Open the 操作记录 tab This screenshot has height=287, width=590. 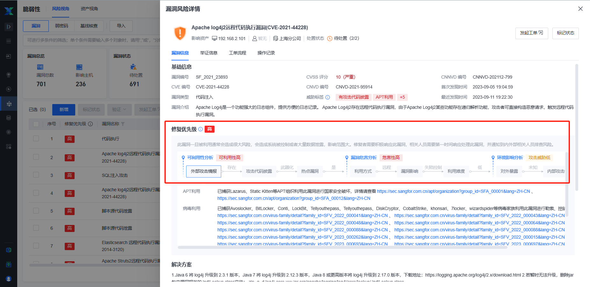coord(266,53)
